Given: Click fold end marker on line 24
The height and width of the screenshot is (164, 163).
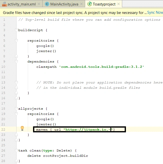Looking at the screenshot, I should pos(16,140).
